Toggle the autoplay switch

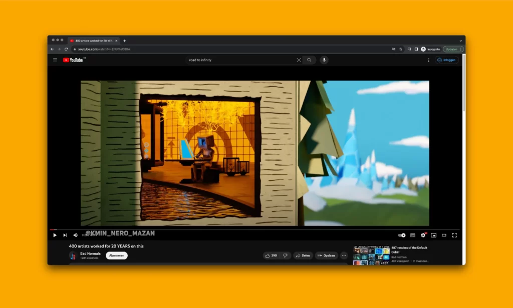click(401, 235)
